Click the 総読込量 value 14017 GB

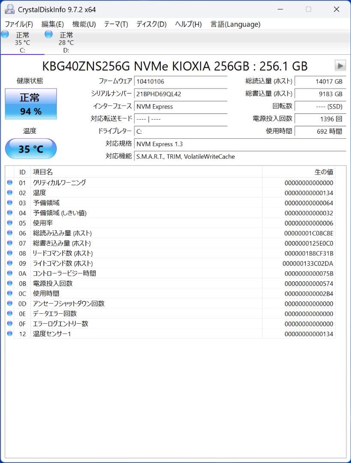click(320, 81)
